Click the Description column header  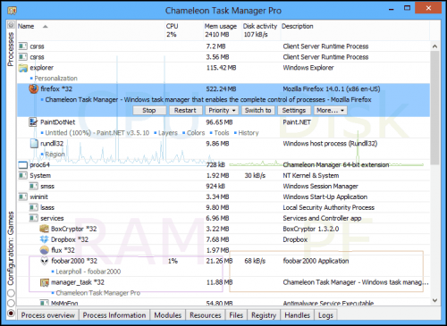pyautogui.click(x=355, y=30)
